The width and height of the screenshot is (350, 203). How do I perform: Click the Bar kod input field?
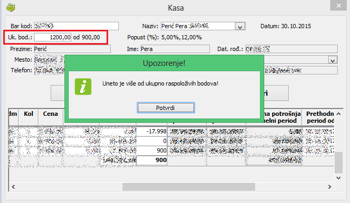[76, 26]
